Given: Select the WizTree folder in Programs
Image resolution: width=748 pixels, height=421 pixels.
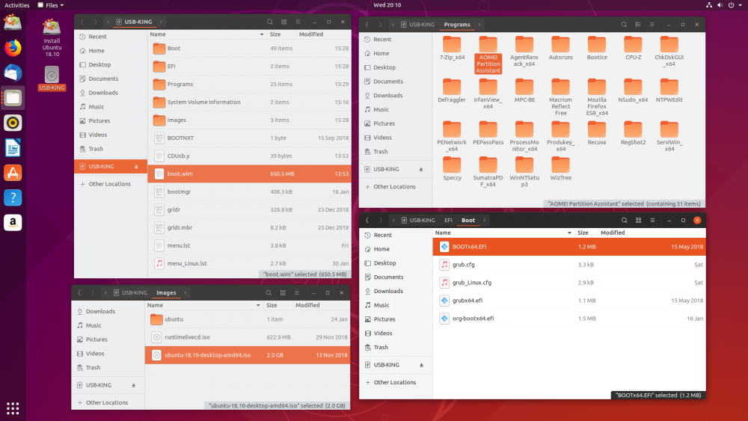Looking at the screenshot, I should [560, 169].
